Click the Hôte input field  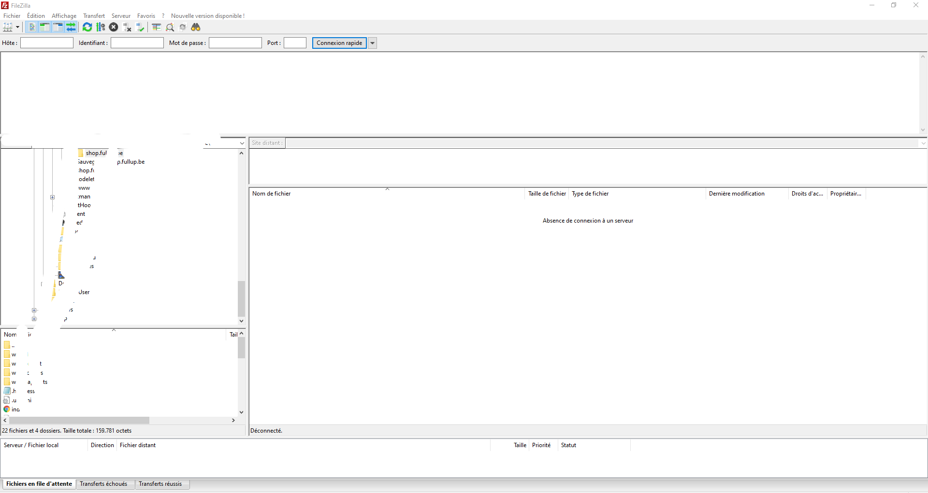pos(47,43)
